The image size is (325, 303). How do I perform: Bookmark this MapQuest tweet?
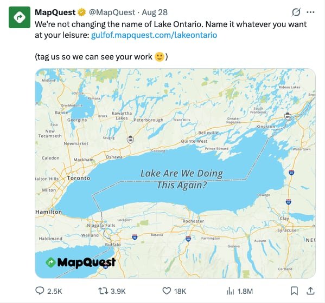click(x=294, y=291)
